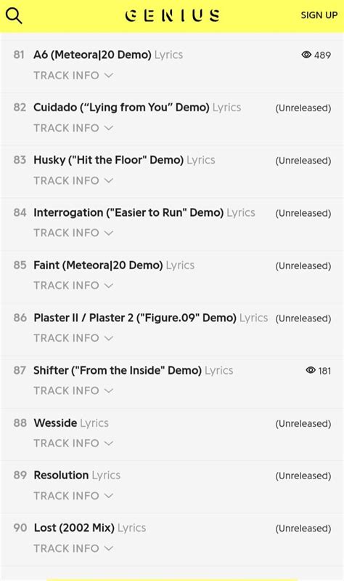Click the eye views icon showing 489
Image resolution: width=344 pixels, height=581 pixels.
[x=306, y=55]
